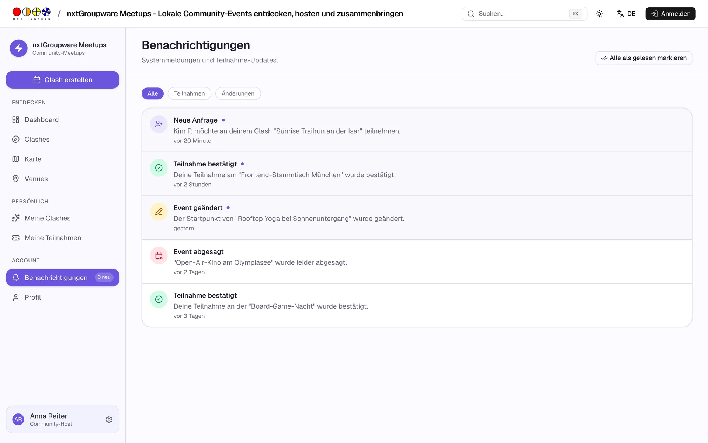Open Dashboard from the sidebar
Viewport: 708px width, 443px height.
click(x=63, y=120)
